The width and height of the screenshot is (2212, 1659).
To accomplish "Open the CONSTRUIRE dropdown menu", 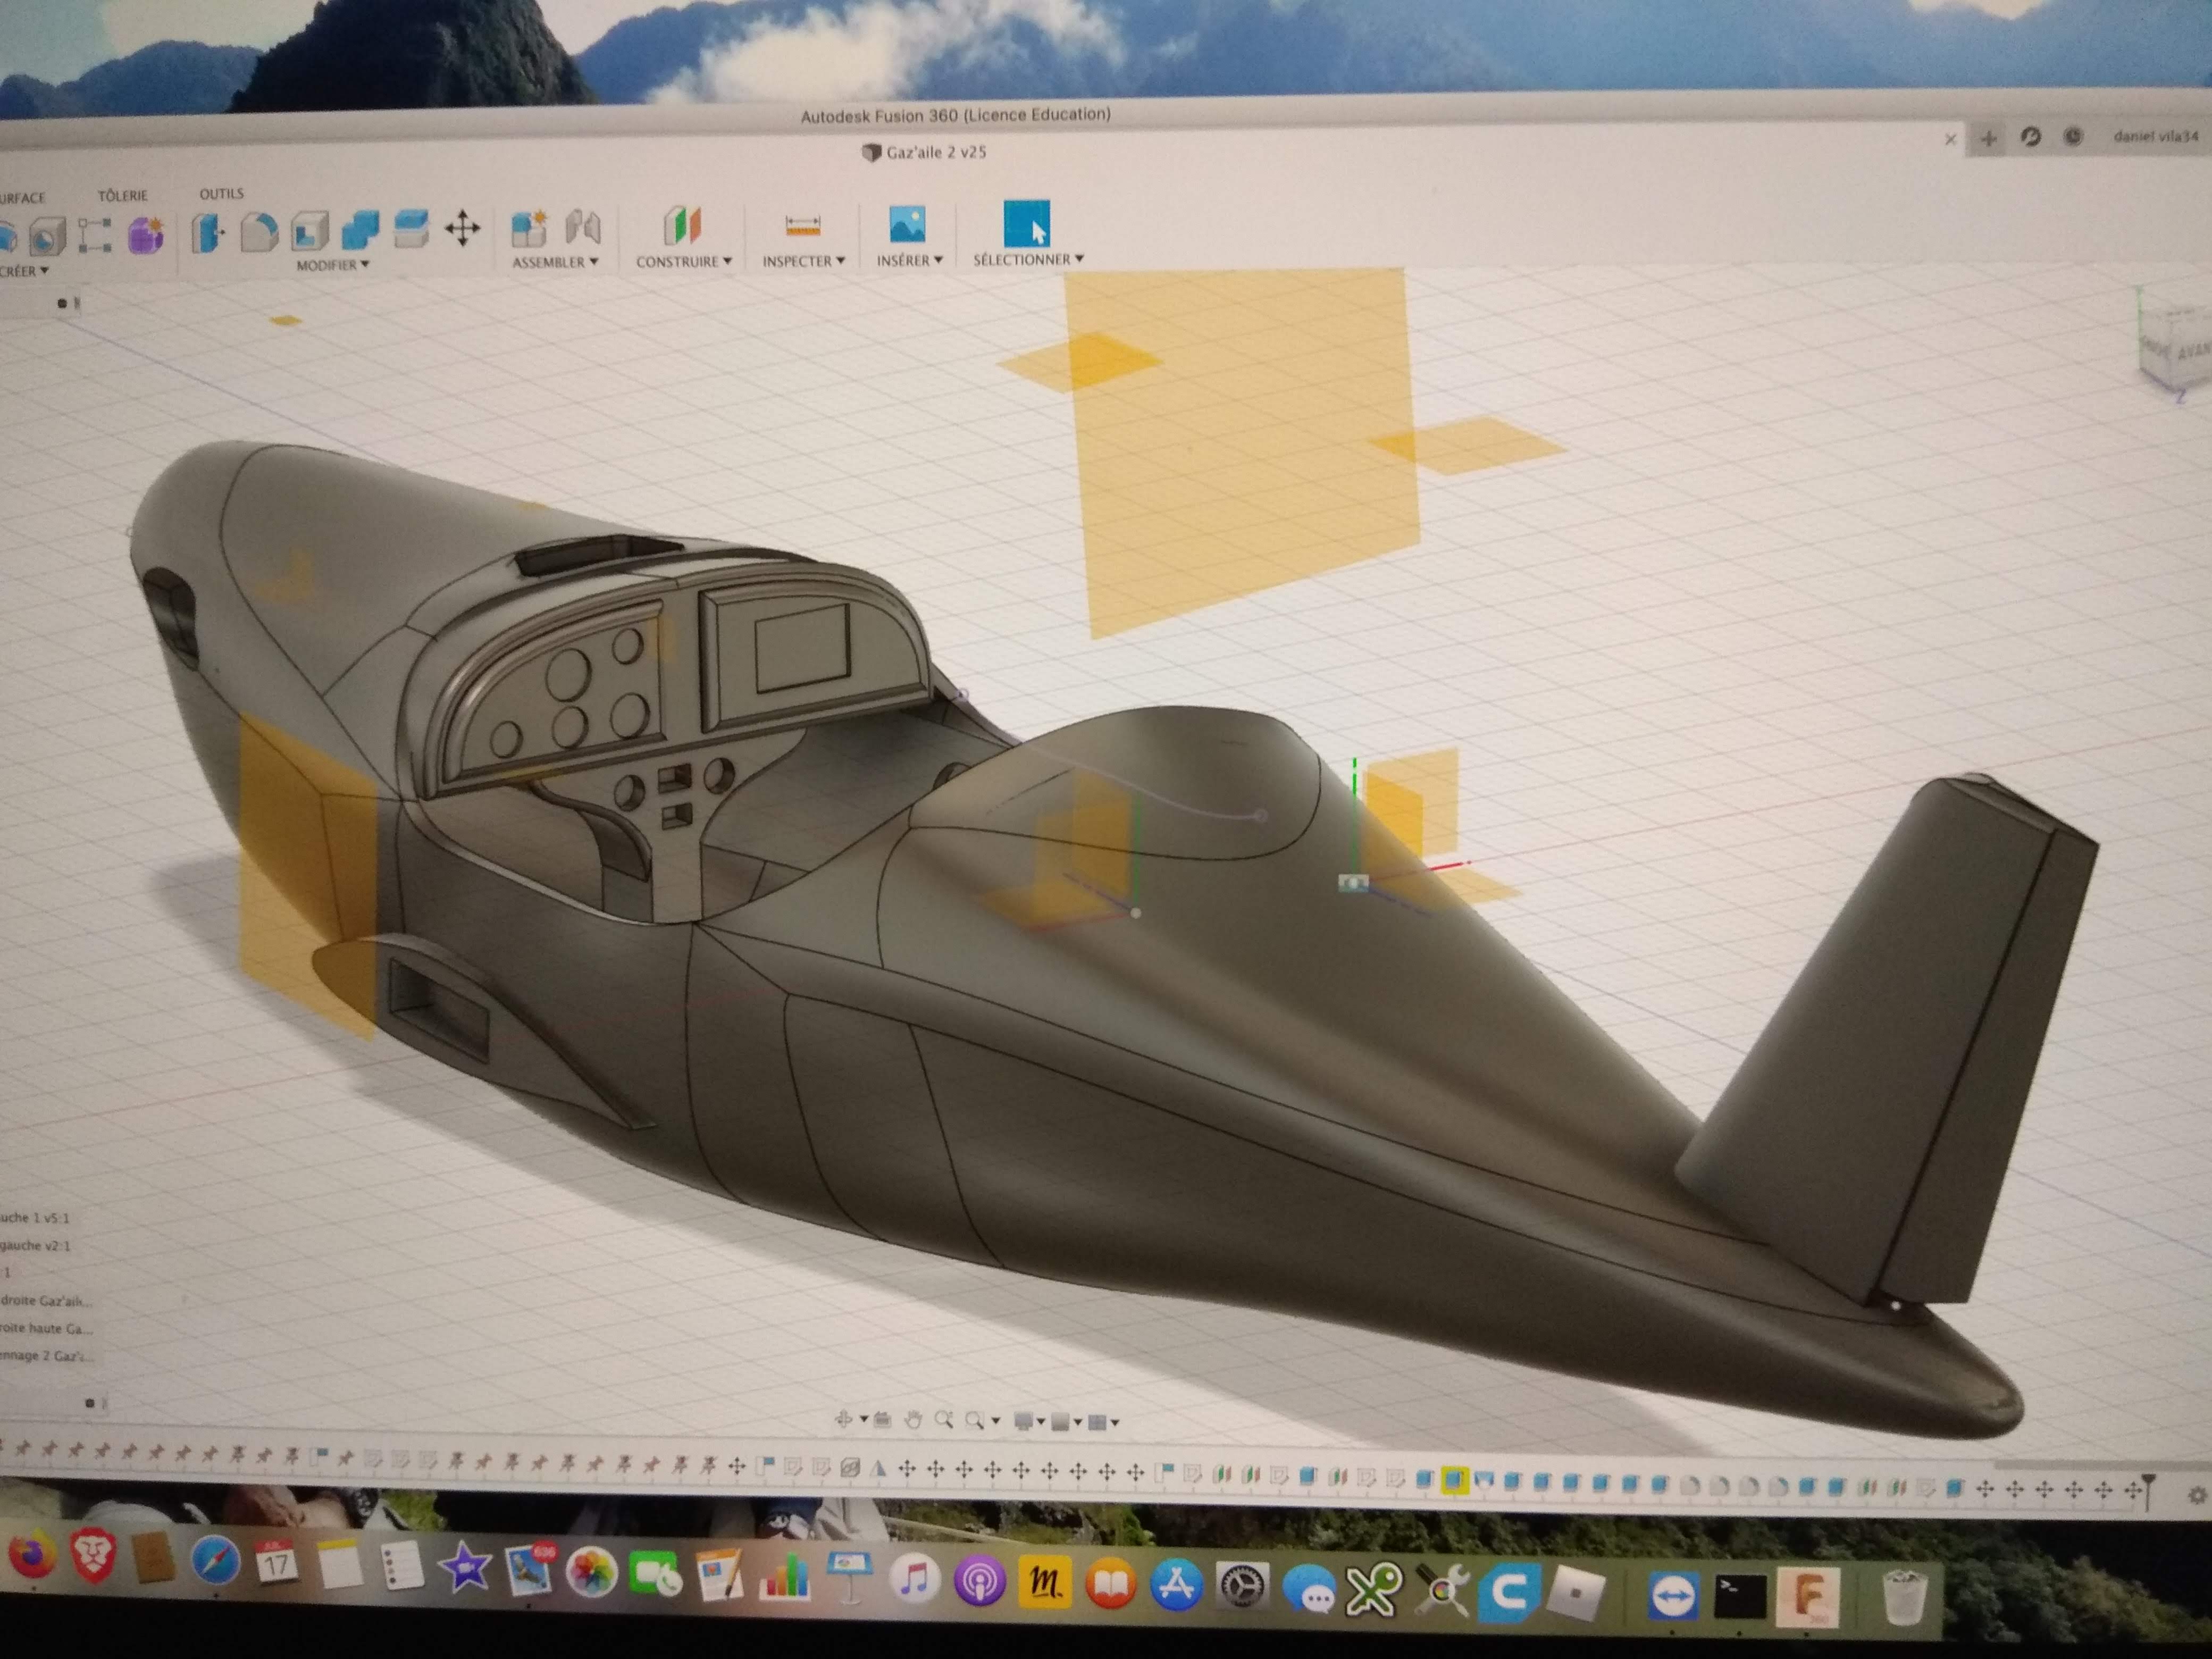I will (684, 261).
